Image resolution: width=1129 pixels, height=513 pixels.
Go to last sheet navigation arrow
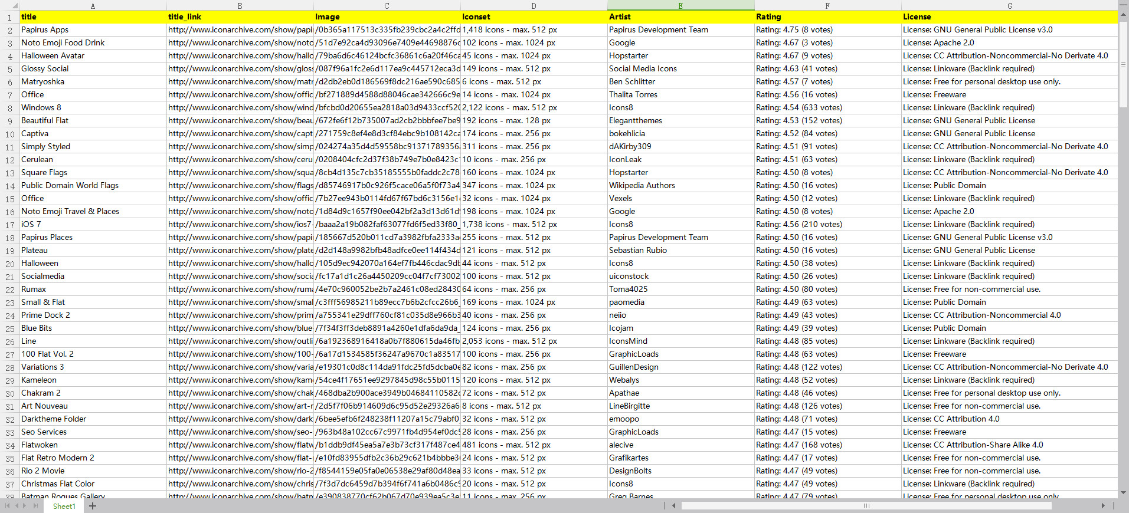(35, 506)
